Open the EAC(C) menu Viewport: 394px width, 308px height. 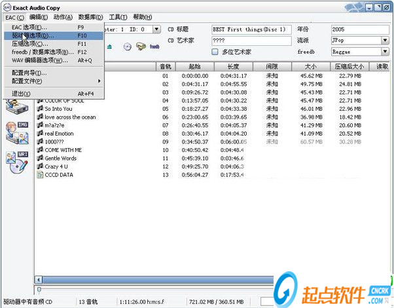point(15,17)
